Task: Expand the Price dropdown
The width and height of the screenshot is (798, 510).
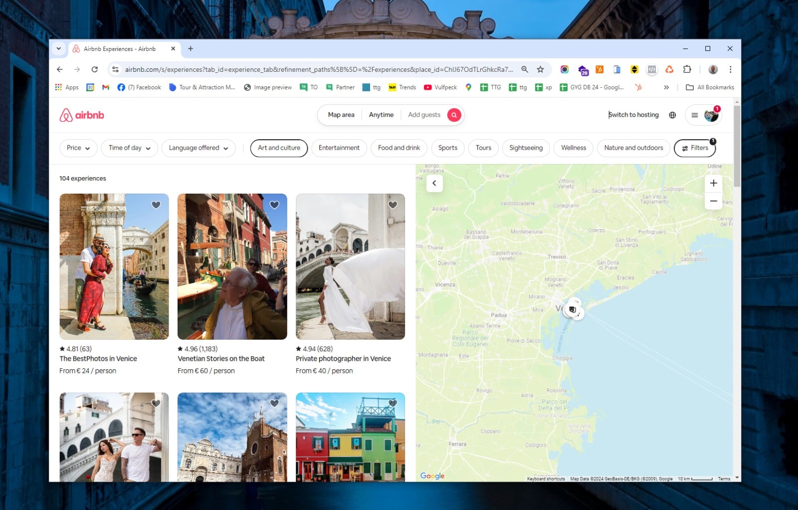Action: (78, 148)
